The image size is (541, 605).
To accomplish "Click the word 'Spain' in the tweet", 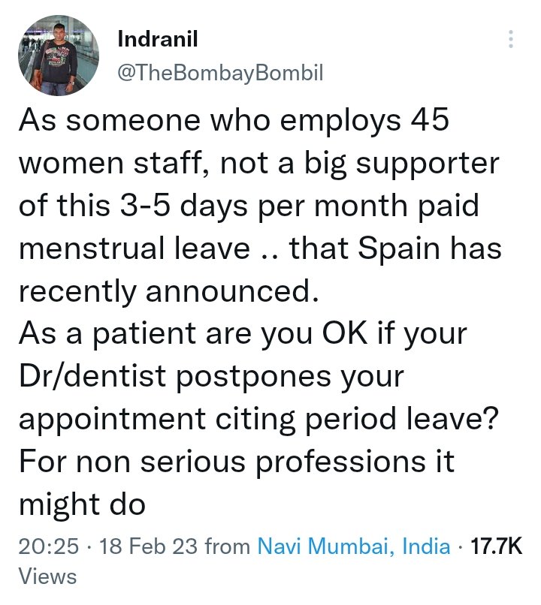I will [x=399, y=249].
